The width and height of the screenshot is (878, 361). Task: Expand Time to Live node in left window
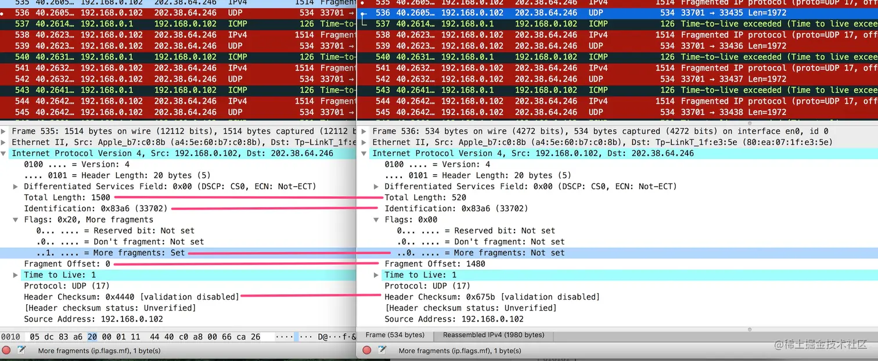16,275
